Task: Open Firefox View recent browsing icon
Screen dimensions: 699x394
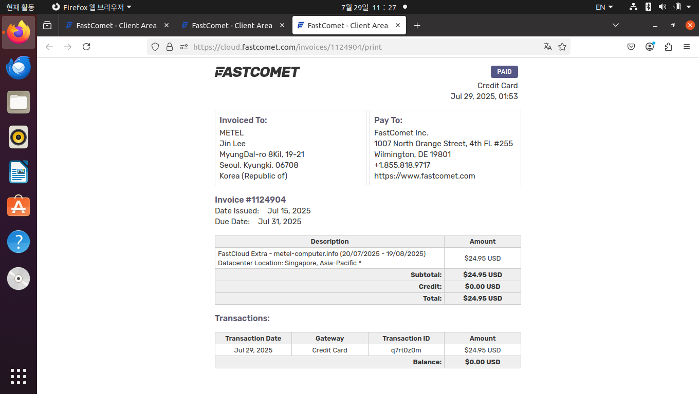Action: pos(47,25)
